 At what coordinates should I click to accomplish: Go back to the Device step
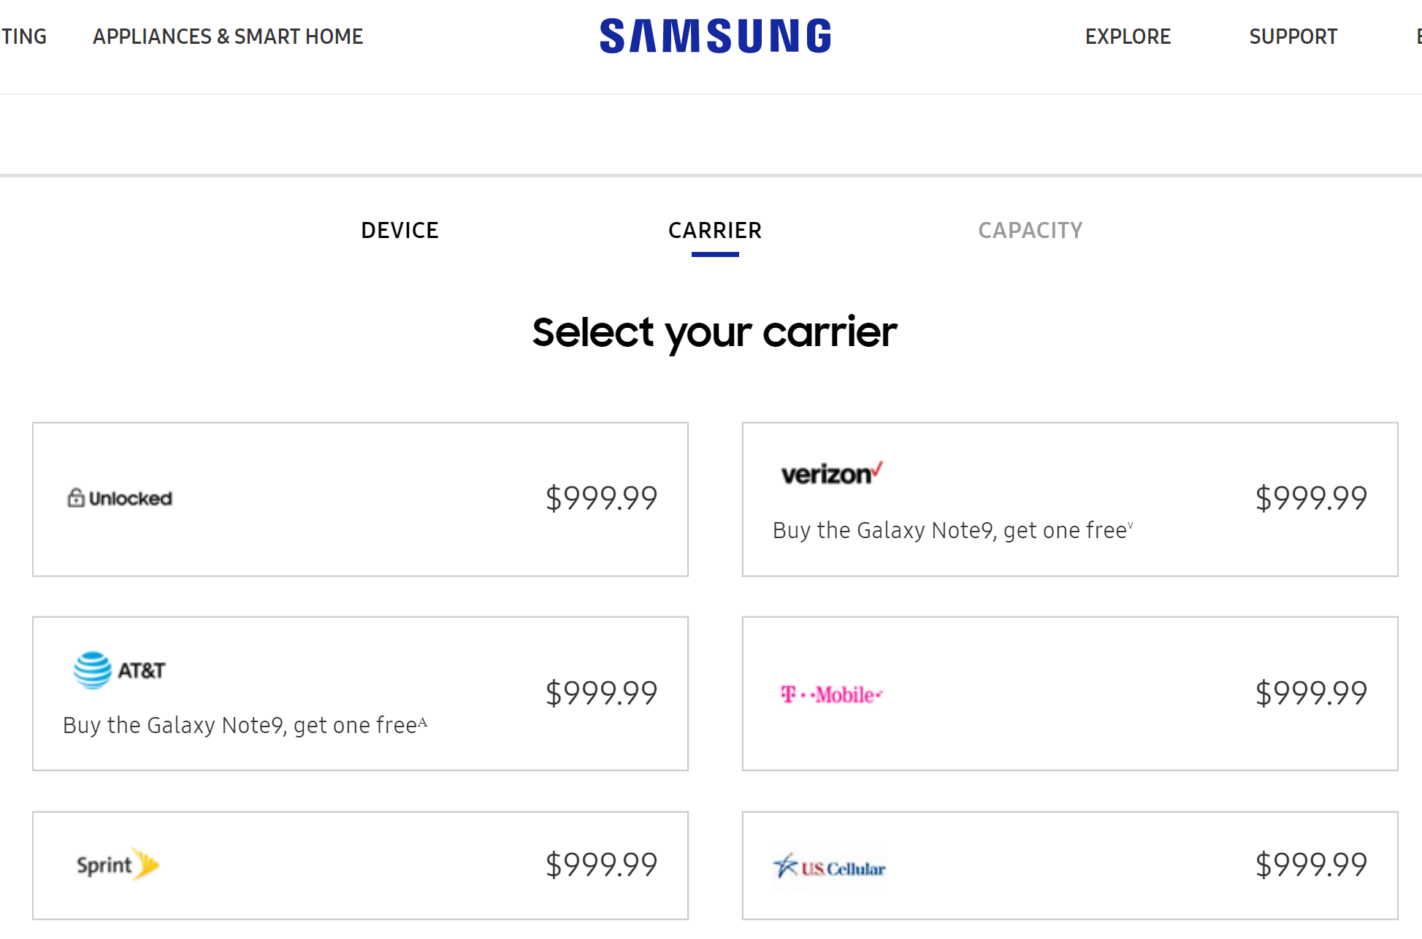pos(400,231)
